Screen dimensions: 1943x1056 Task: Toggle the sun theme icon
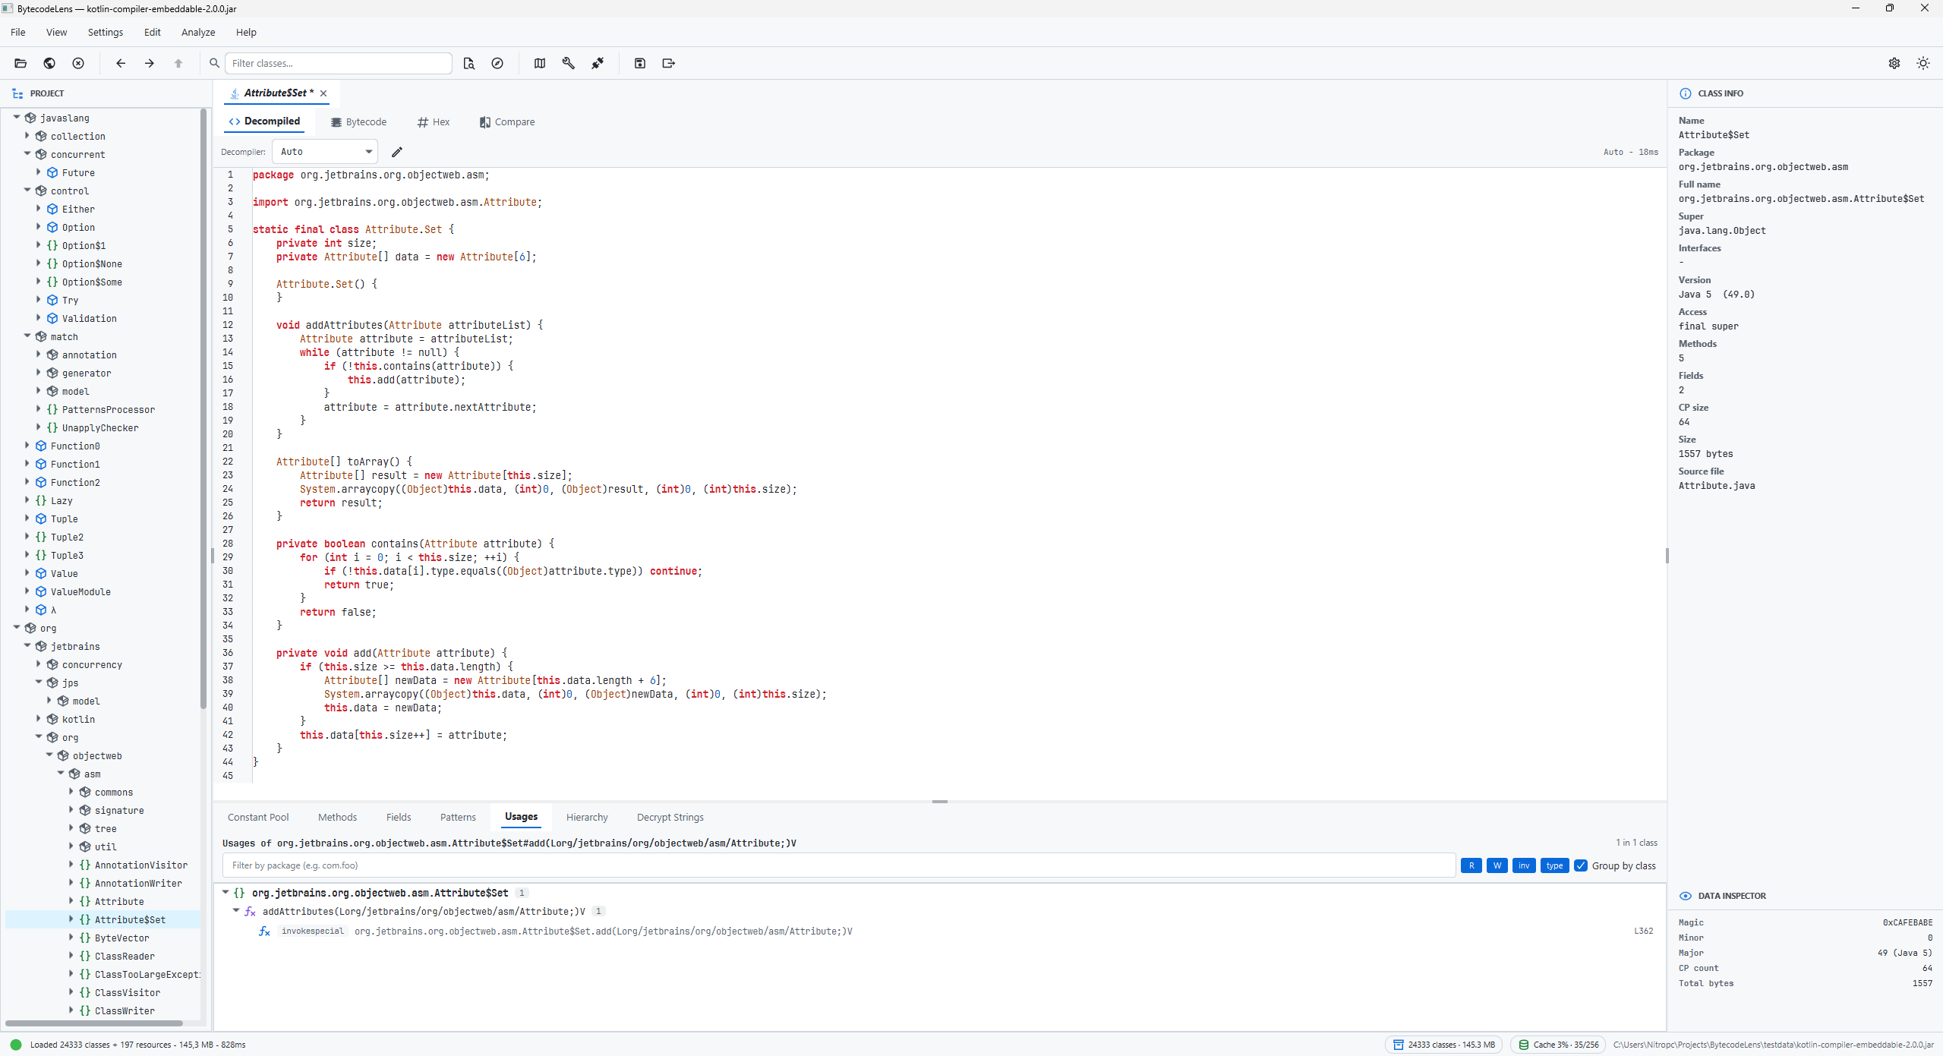click(1922, 63)
